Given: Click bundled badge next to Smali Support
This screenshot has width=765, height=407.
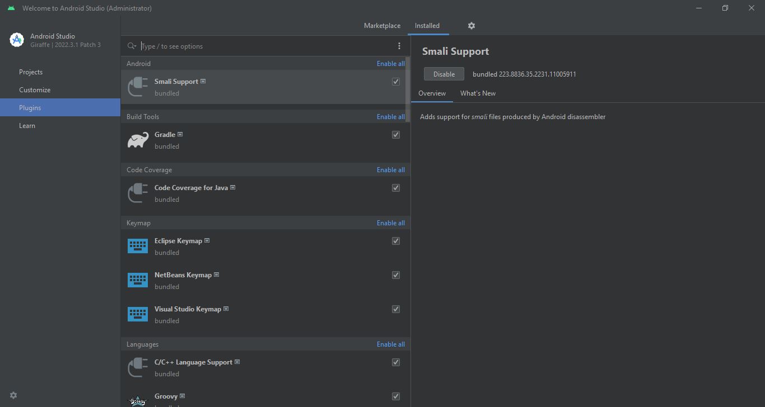Looking at the screenshot, I should tap(203, 81).
